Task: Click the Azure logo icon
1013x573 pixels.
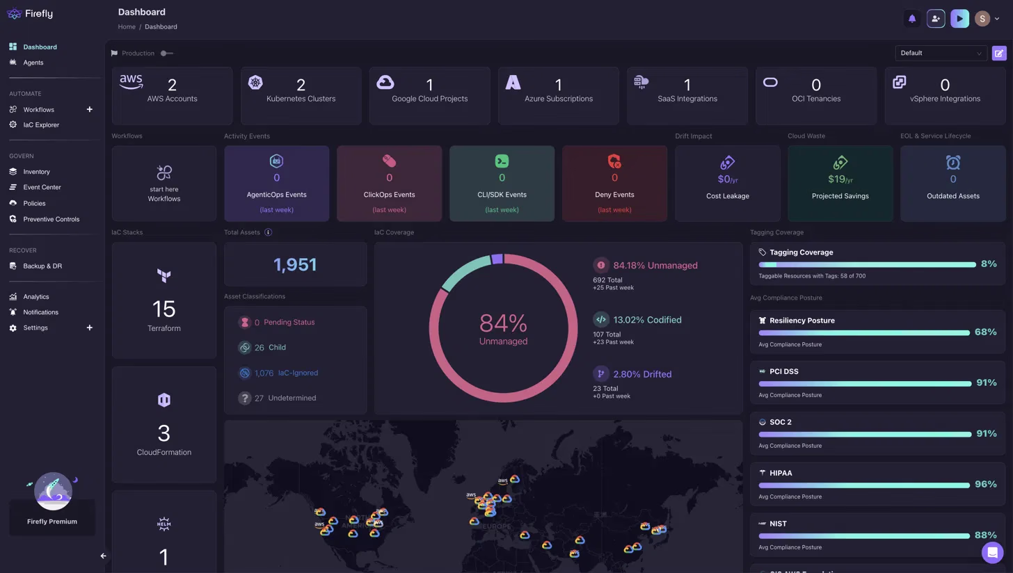Action: coord(513,82)
